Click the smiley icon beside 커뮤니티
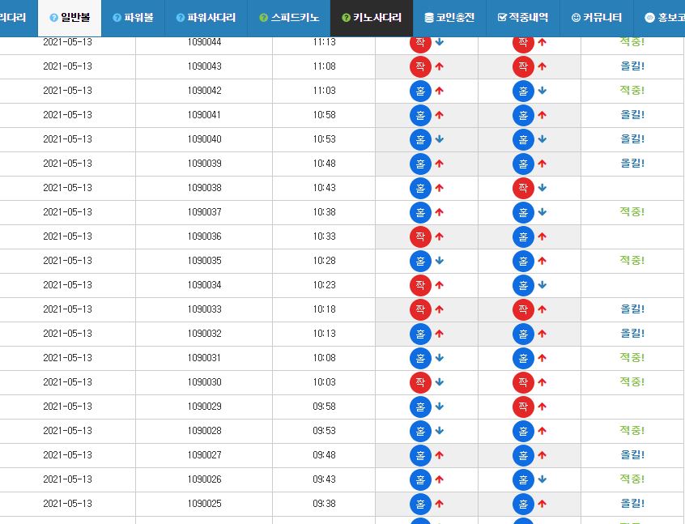The width and height of the screenshot is (685, 524). click(x=576, y=18)
